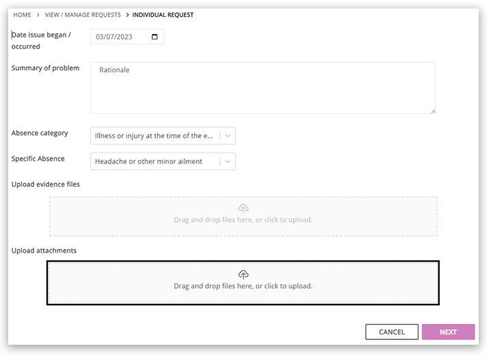Go to the HOME breadcrumb
This screenshot has width=491, height=357.
click(23, 15)
